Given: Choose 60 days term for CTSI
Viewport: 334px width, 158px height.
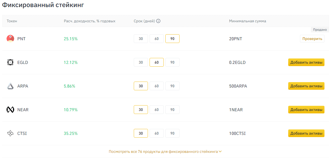Looking at the screenshot, I should [156, 133].
